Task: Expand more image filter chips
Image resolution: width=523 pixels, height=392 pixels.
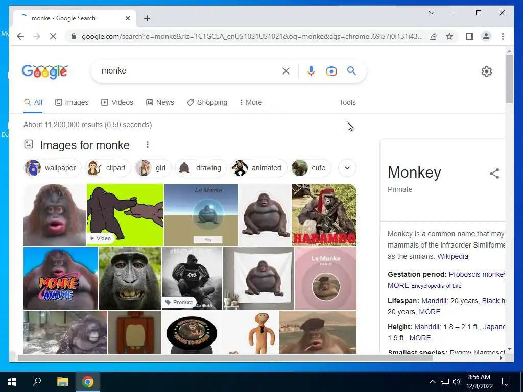Action: [347, 168]
